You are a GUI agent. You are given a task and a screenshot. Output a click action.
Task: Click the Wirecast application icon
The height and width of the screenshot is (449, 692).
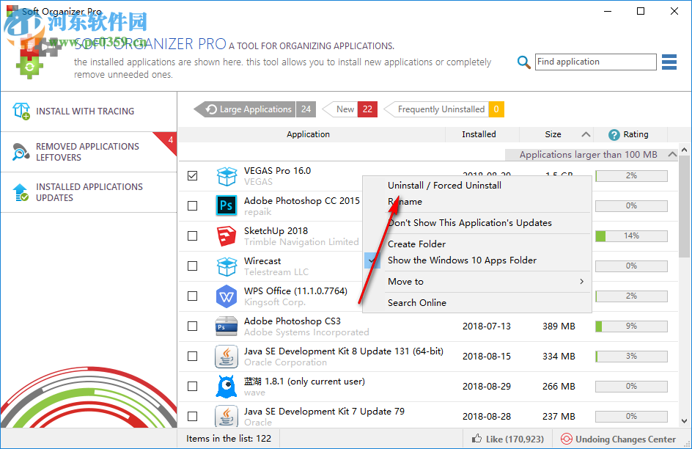(227, 266)
